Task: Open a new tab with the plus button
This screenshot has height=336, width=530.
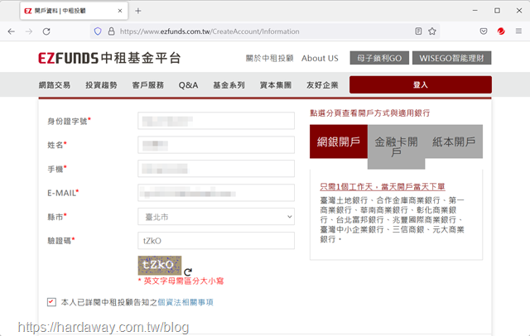Action: [x=138, y=11]
